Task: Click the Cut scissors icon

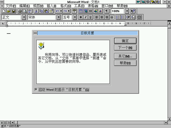Action: pos(36,11)
